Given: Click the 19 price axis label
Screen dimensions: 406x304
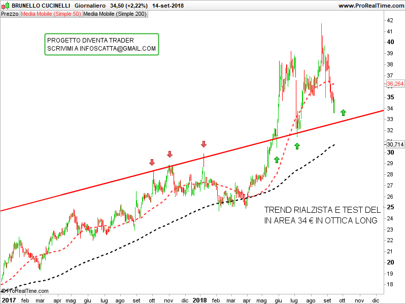Looking at the screenshot, I should point(390,274).
